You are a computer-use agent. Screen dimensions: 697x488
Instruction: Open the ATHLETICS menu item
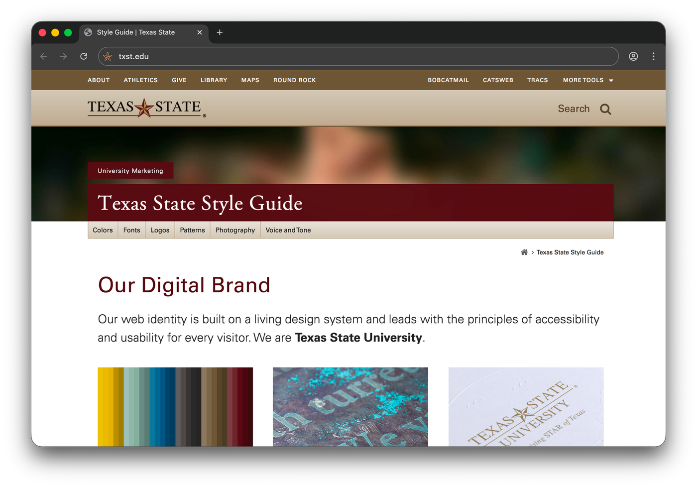(x=140, y=80)
